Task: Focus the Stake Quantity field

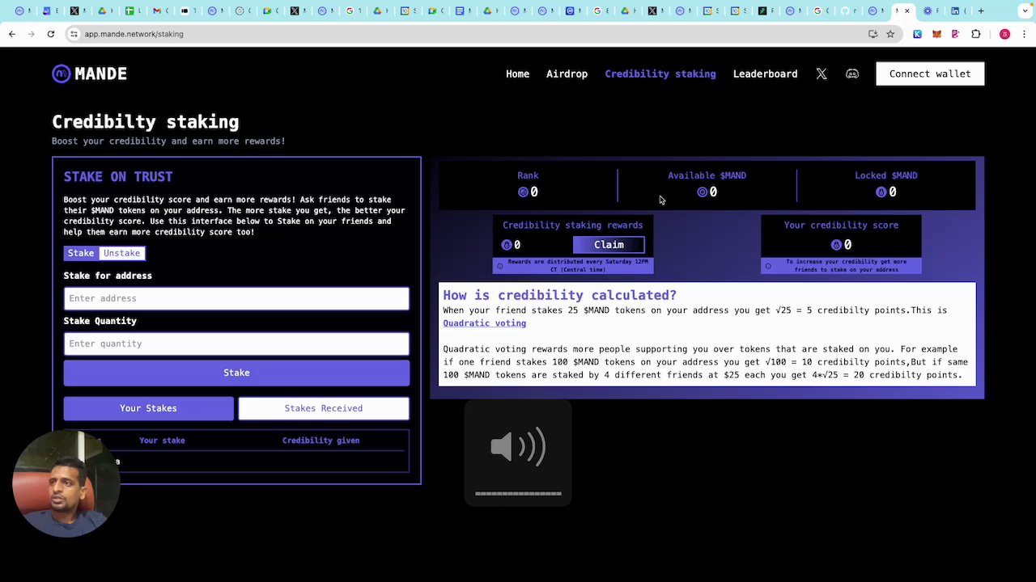Action: click(236, 344)
